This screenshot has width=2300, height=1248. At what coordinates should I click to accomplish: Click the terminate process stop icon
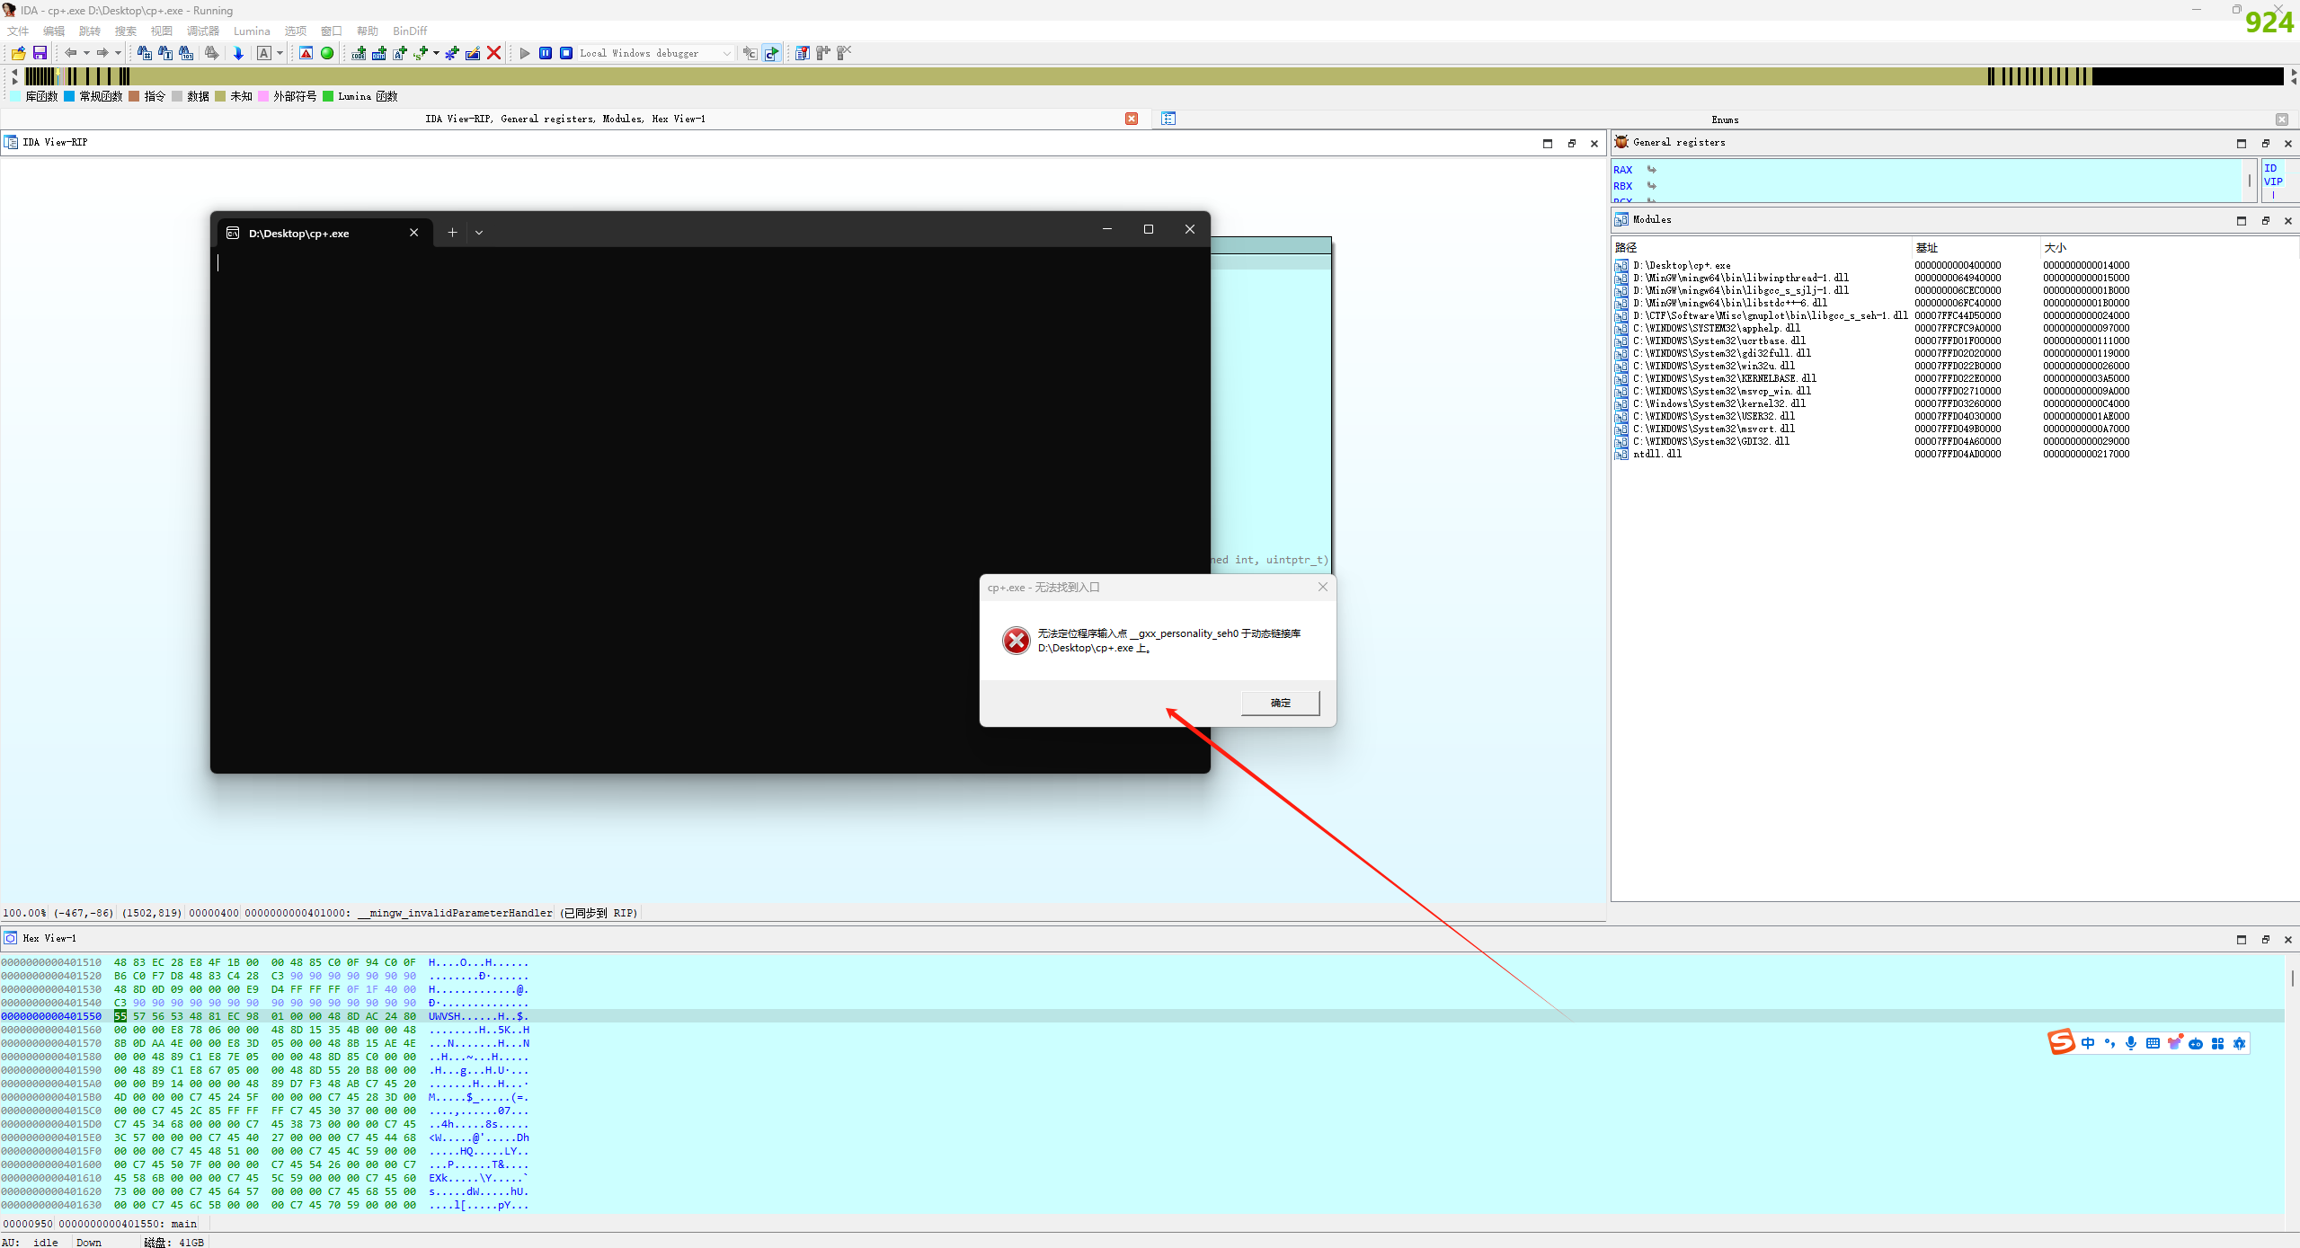[566, 53]
